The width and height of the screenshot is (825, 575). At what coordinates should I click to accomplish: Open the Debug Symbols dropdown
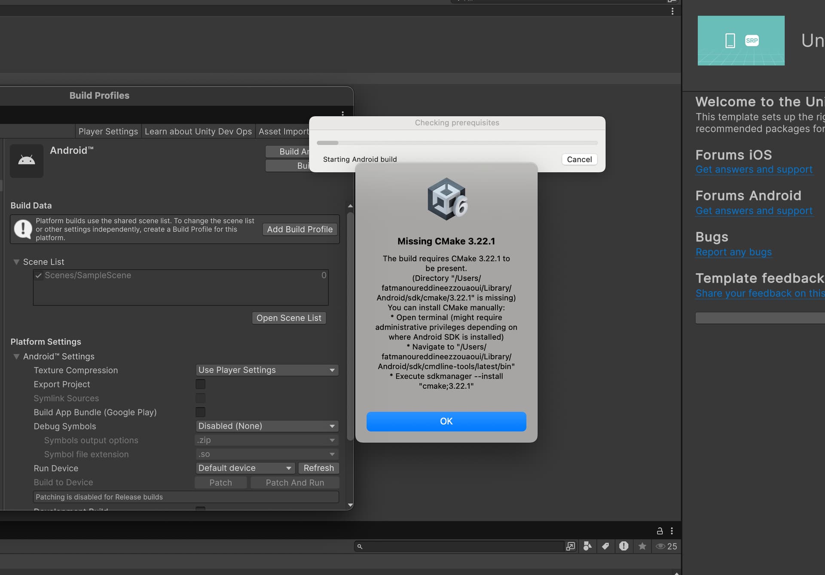pos(267,426)
